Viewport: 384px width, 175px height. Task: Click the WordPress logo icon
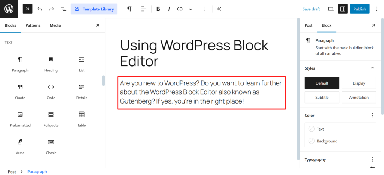(x=8, y=9)
